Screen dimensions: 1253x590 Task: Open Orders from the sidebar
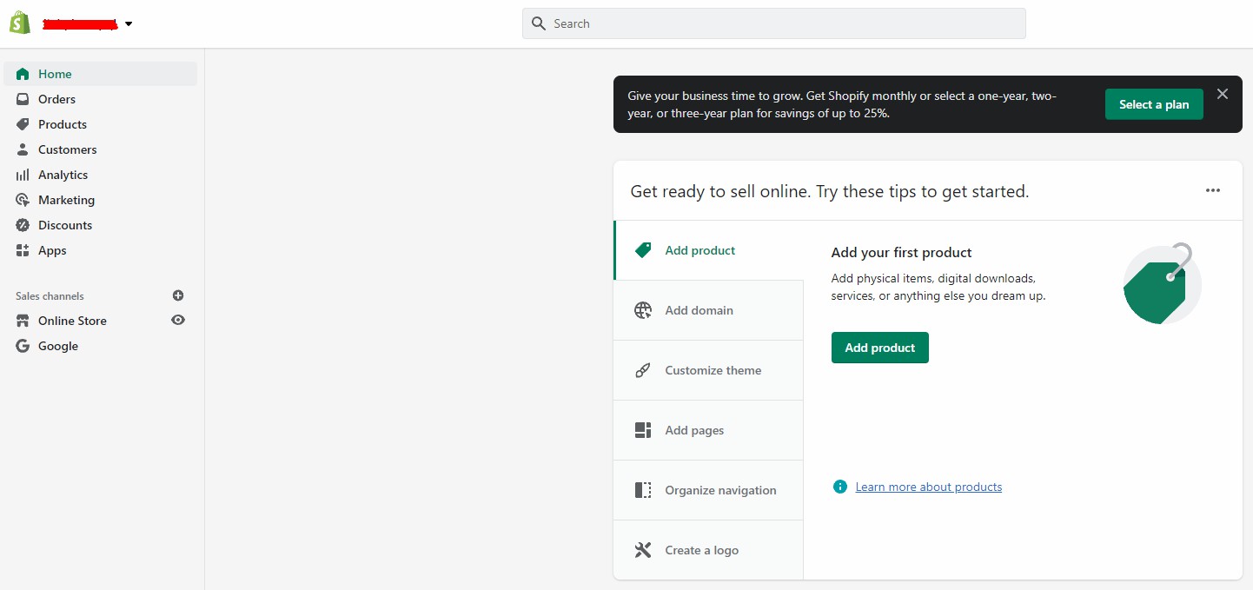(56, 99)
